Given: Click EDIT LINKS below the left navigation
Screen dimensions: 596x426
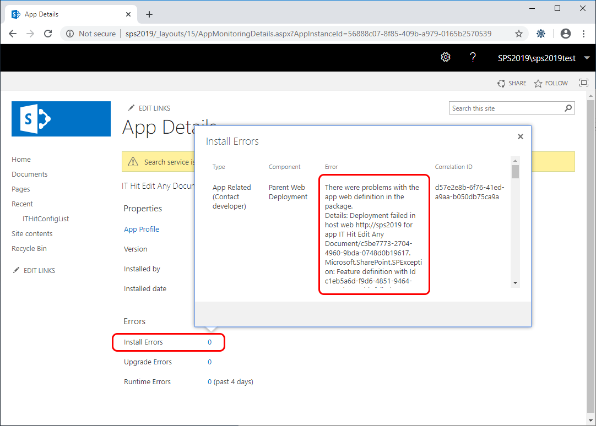Looking at the screenshot, I should coord(34,270).
